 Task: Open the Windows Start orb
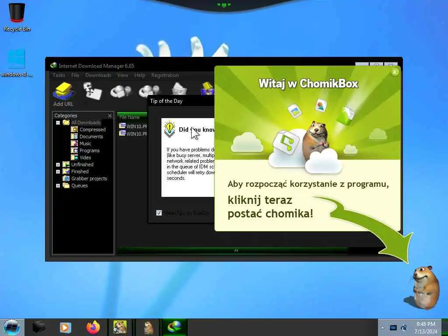pyautogui.click(x=12, y=327)
